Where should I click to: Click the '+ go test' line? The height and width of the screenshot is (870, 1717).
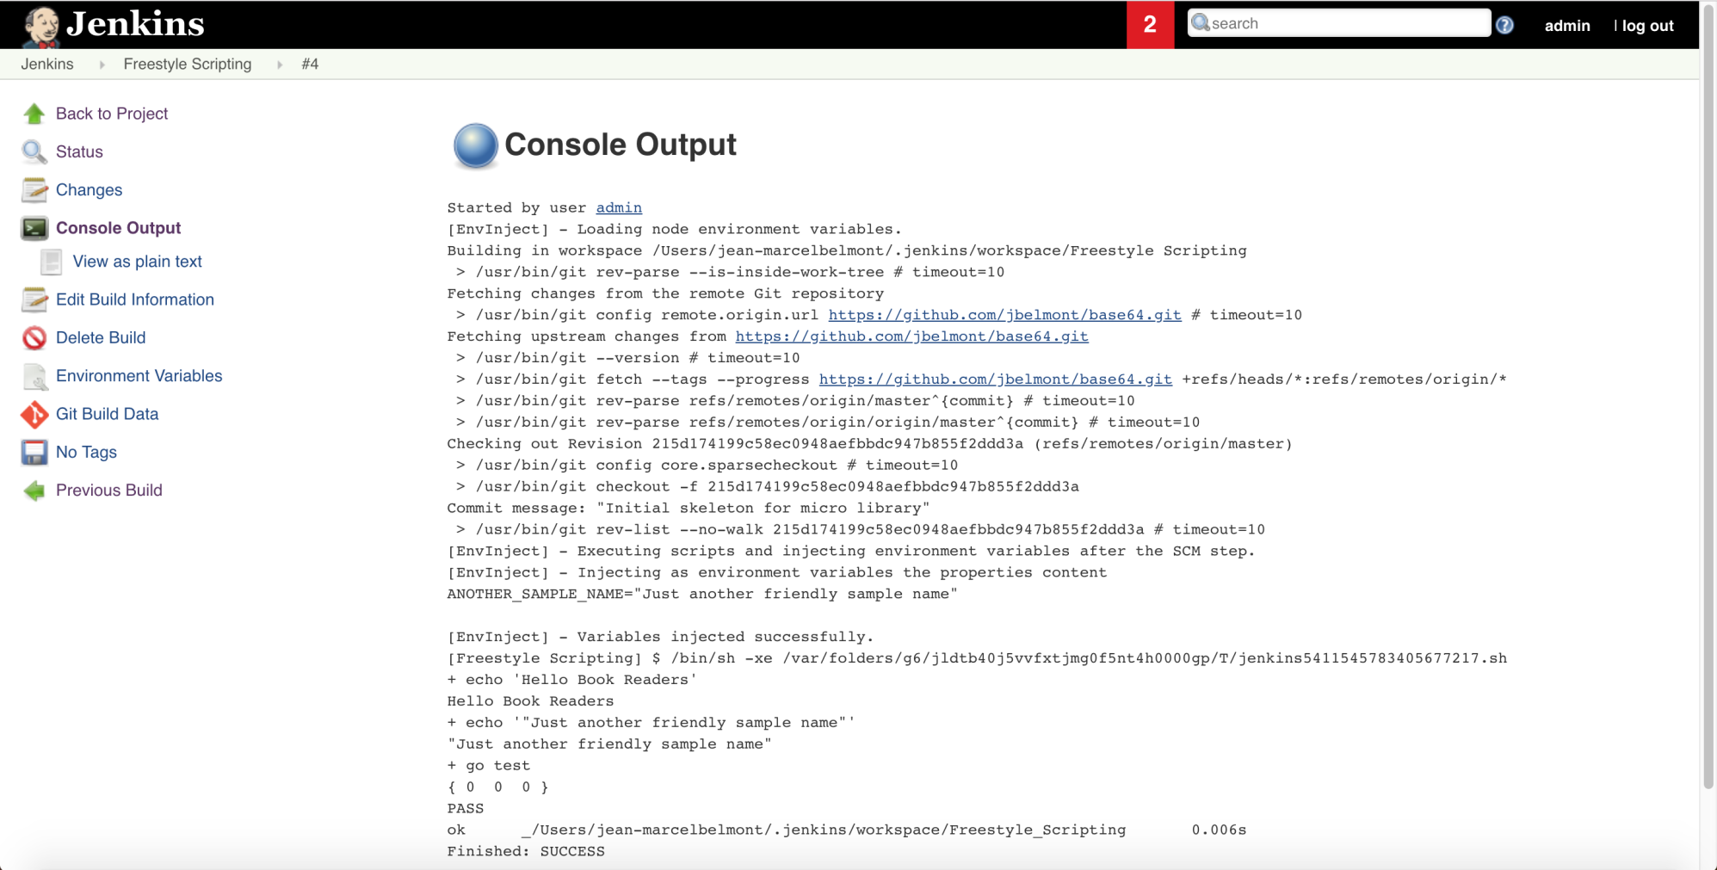point(489,765)
